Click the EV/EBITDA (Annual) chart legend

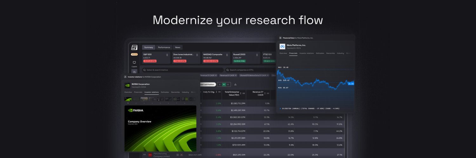pos(309,108)
